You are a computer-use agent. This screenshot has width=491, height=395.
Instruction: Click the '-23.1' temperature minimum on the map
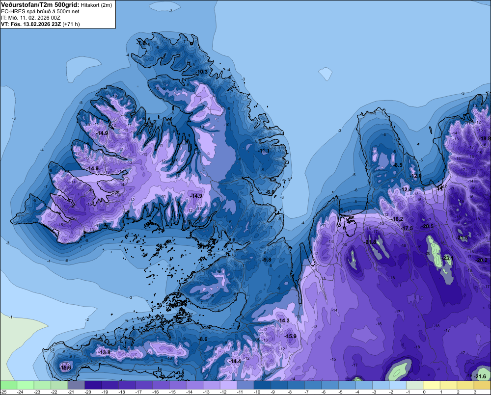click(448, 258)
